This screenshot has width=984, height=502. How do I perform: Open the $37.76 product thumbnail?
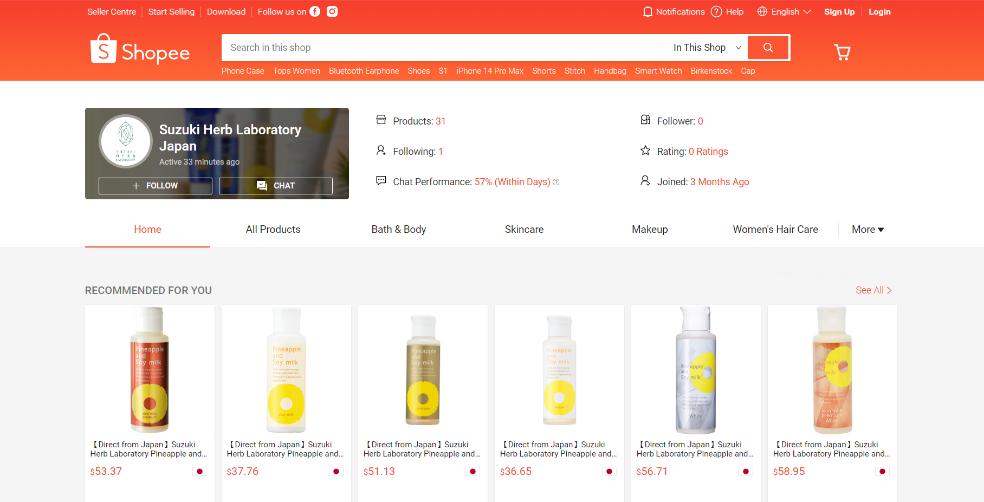tap(286, 370)
